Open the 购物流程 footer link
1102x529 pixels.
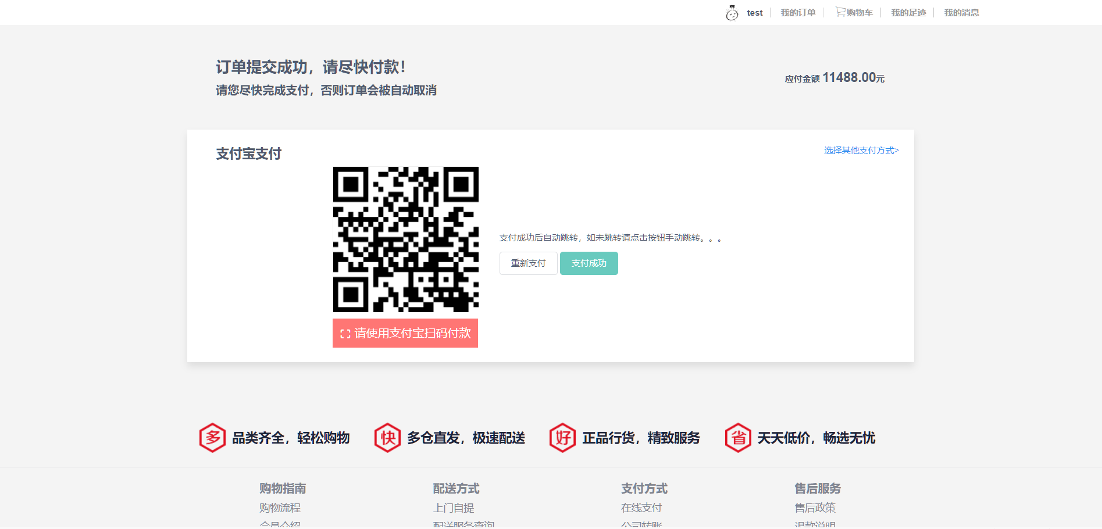pyautogui.click(x=280, y=508)
